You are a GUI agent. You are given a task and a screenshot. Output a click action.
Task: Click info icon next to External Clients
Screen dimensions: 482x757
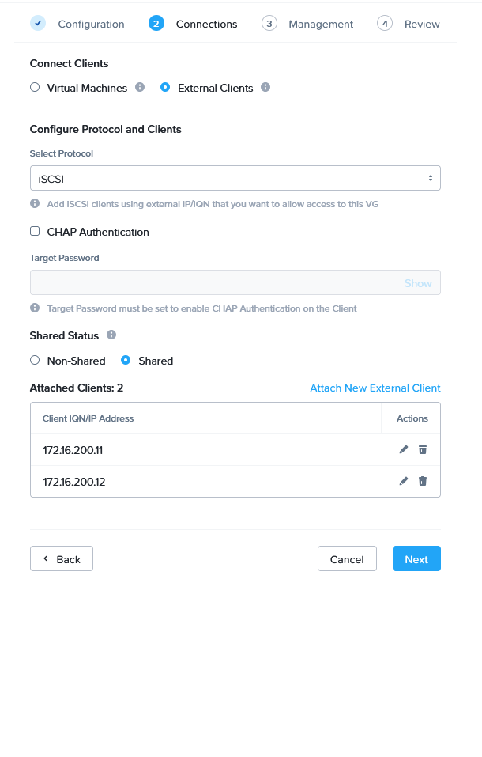(265, 87)
